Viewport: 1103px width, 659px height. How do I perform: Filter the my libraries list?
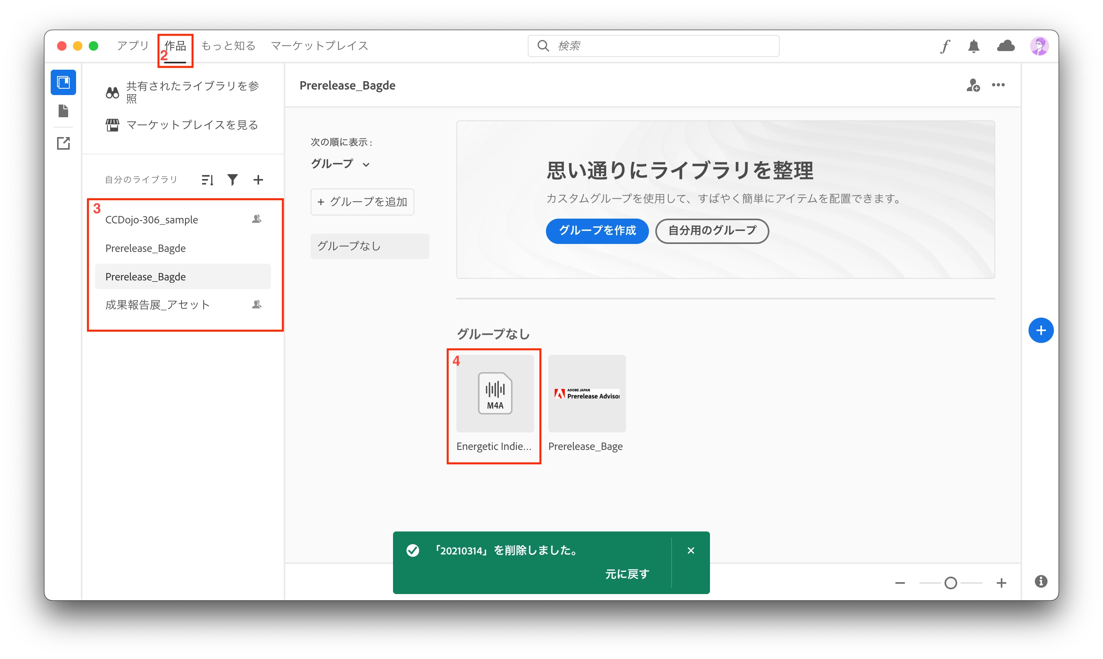[x=232, y=180]
